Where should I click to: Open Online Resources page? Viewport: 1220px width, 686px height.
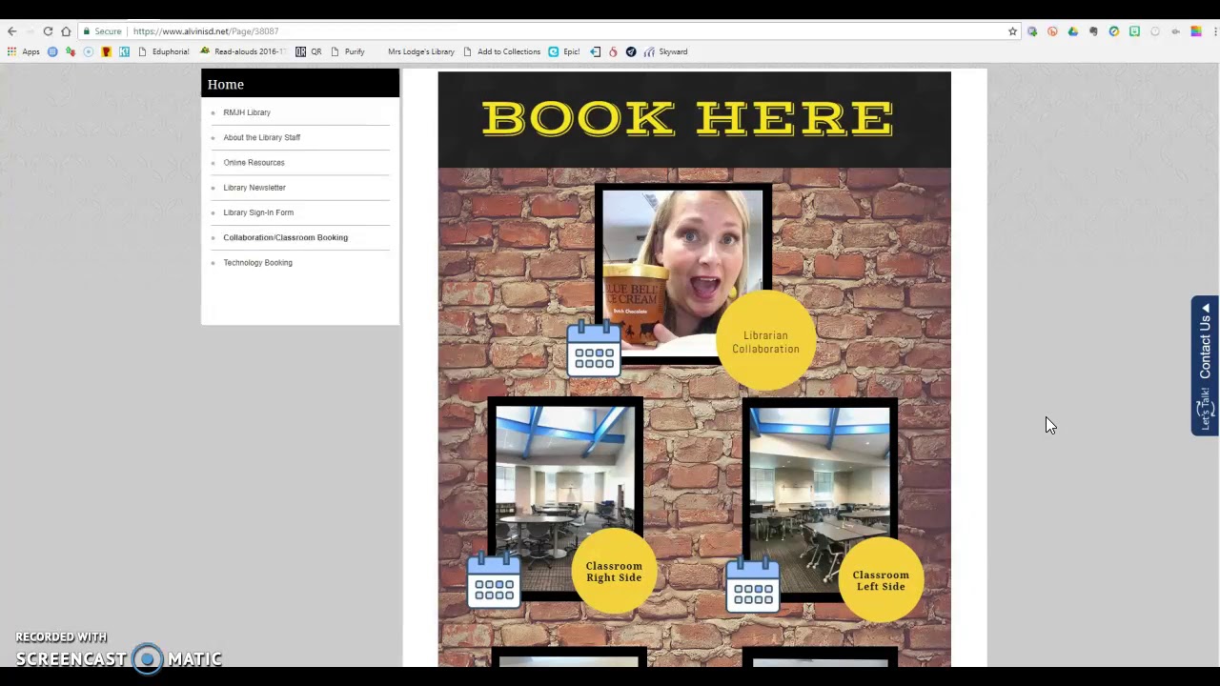tap(254, 162)
